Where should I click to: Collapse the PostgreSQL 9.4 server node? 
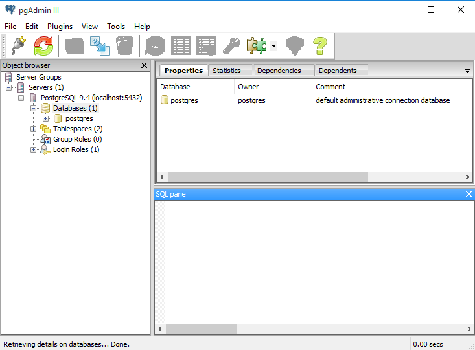coord(21,98)
